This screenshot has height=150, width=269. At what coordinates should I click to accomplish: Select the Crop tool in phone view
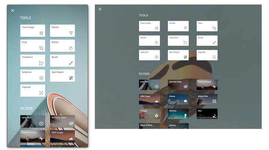coord(33,46)
